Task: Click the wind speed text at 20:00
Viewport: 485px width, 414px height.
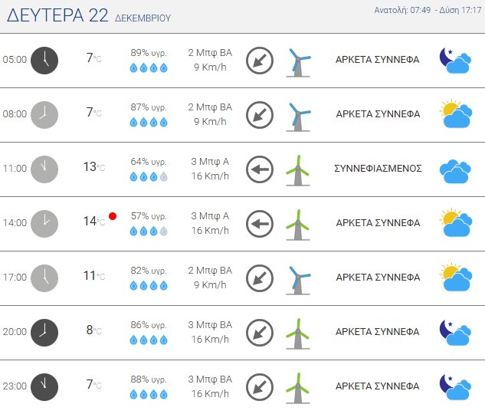Action: tap(210, 339)
